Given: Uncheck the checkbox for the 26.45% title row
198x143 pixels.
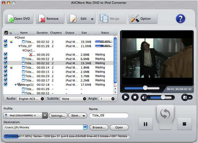Looking at the screenshot, I should click(5, 42).
